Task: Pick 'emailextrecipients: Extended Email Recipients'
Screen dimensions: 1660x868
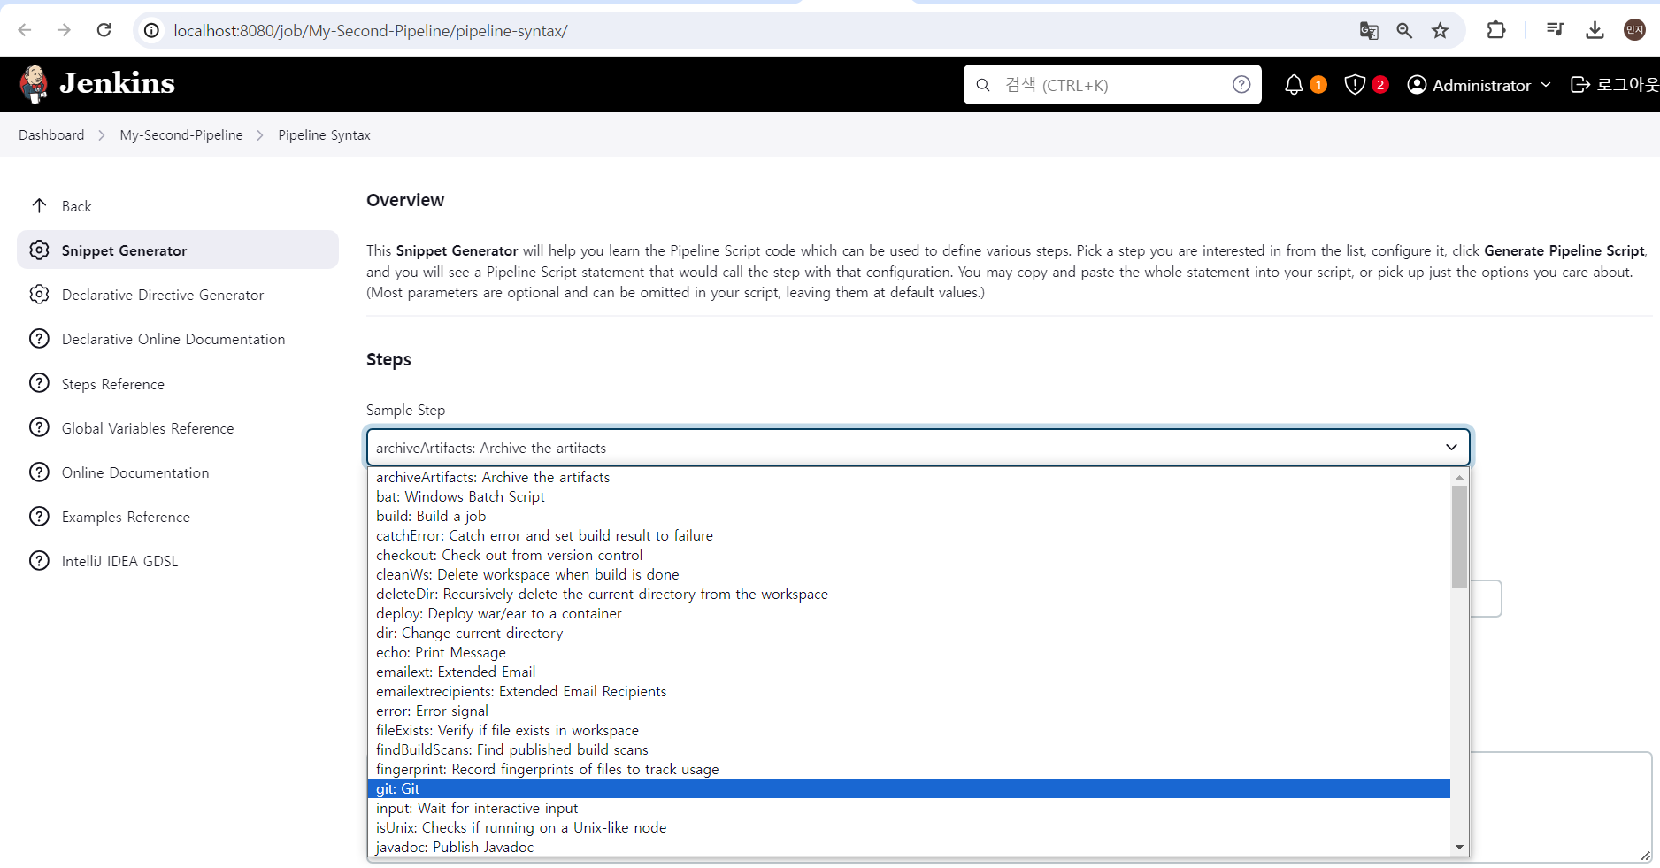Action: (909, 691)
